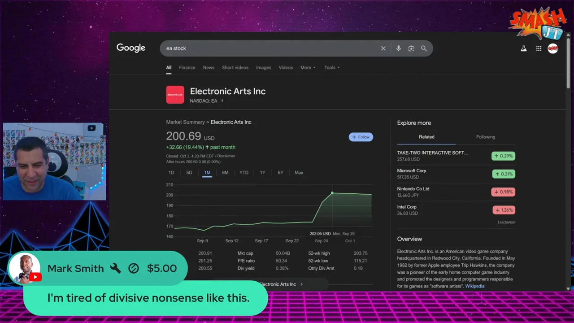Clear the search box with X icon
This screenshot has height=323, width=574.
pos(383,48)
